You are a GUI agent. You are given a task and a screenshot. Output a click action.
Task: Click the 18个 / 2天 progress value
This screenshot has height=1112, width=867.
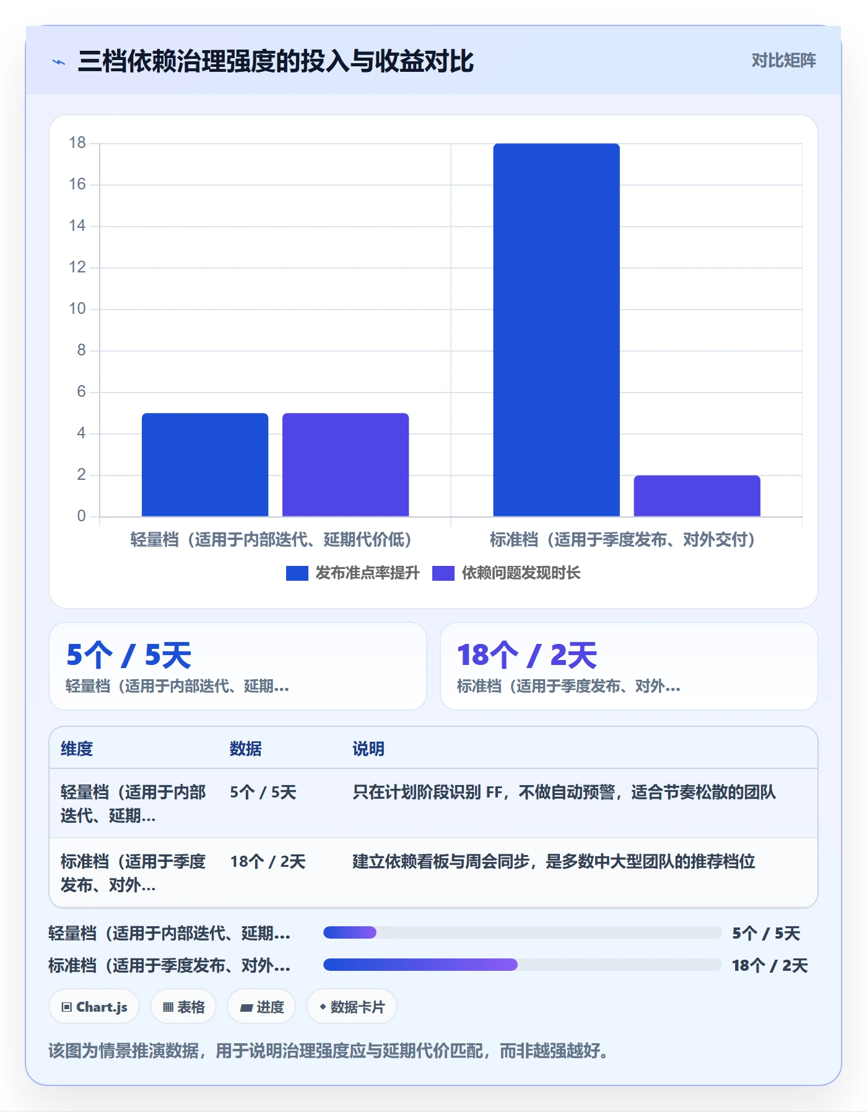(770, 966)
